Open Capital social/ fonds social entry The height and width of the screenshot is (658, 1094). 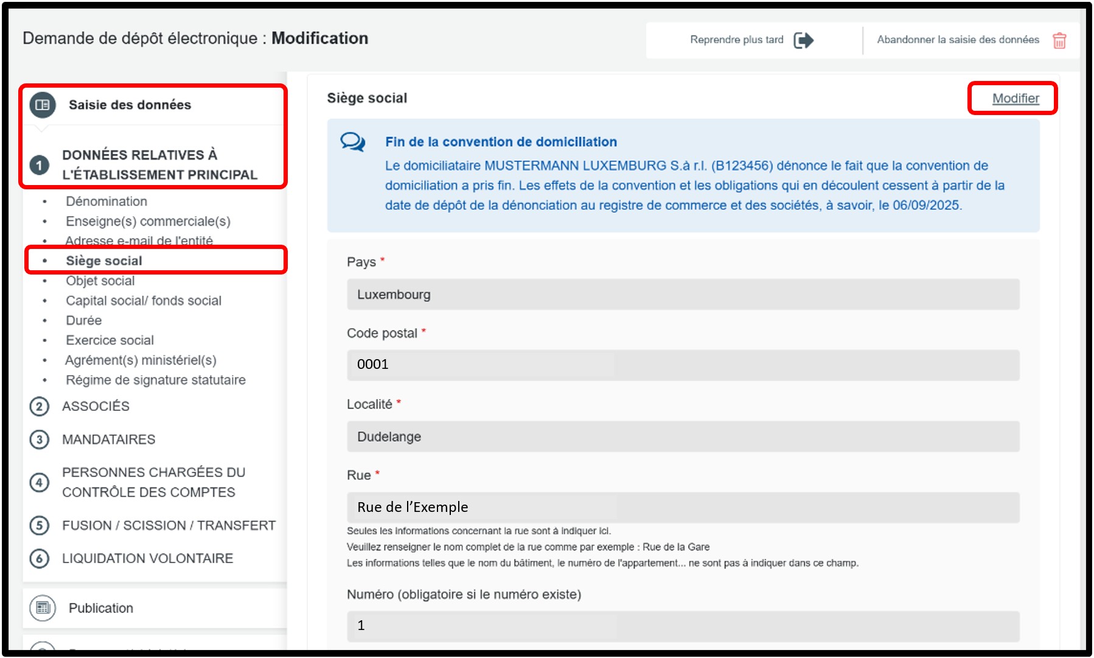click(x=144, y=301)
